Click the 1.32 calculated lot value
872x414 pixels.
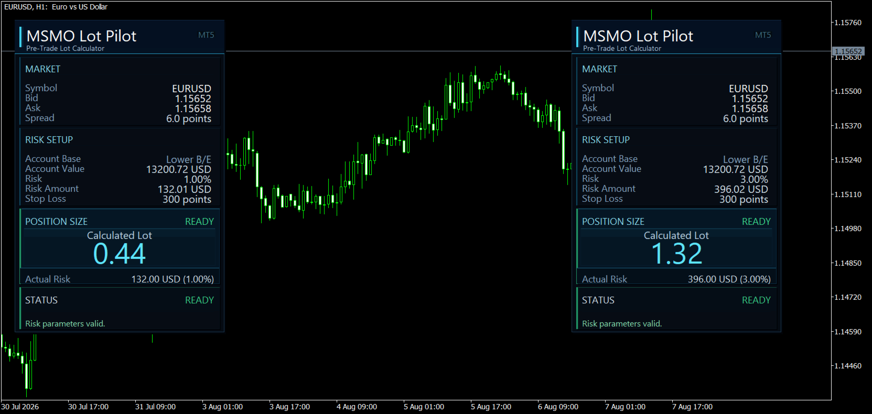tap(676, 254)
